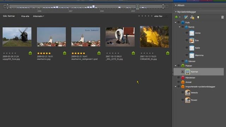Viewport: 226px width, 127px height.
Task: Click the Familj sub-category icon
Action: tap(186, 27)
